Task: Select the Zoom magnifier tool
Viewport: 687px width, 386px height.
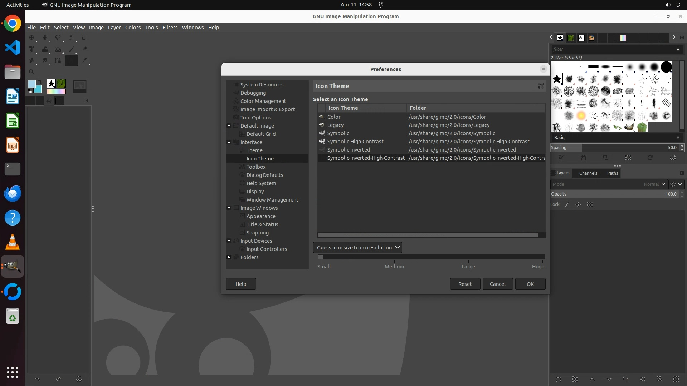Action: point(31,72)
